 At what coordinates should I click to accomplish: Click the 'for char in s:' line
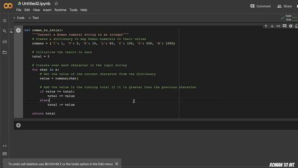click(x=46, y=70)
